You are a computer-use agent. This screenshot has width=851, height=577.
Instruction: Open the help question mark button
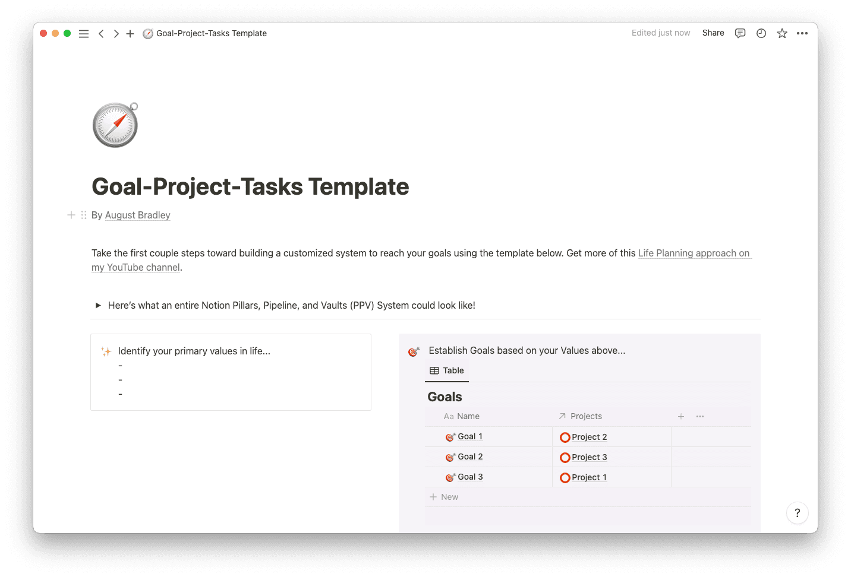[x=797, y=513]
